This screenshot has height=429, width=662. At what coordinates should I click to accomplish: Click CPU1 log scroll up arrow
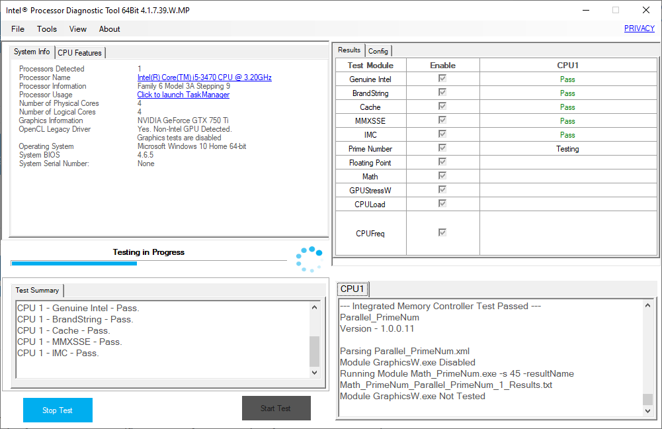(647, 305)
